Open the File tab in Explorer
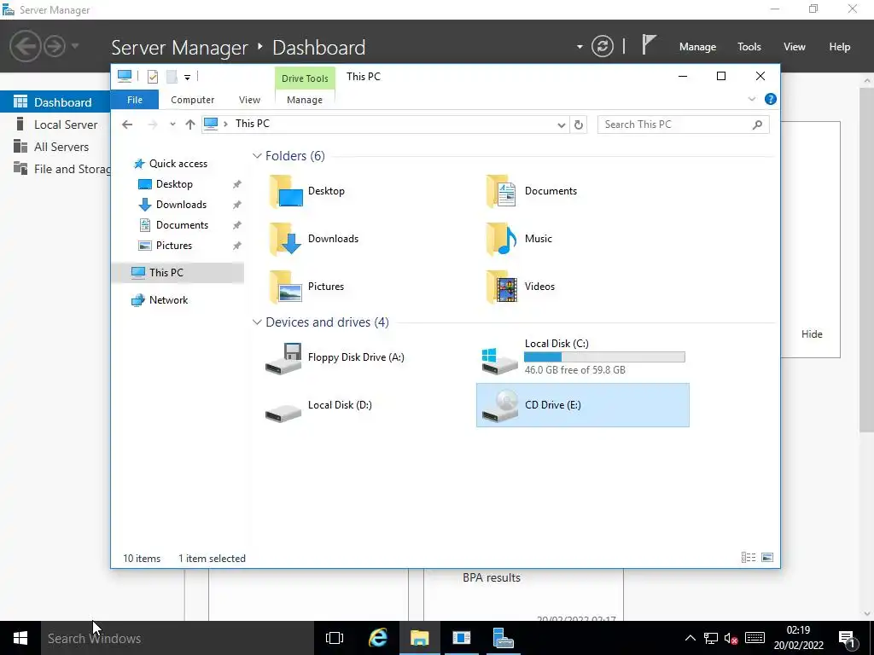The image size is (874, 655). pos(135,100)
